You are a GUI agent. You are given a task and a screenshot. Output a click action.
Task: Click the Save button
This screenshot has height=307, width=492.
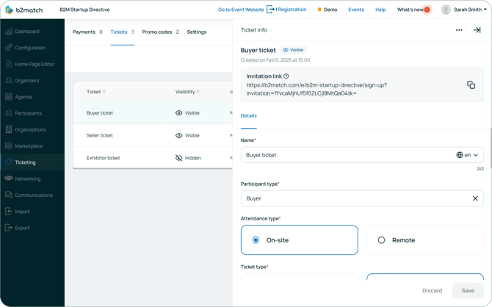click(467, 291)
